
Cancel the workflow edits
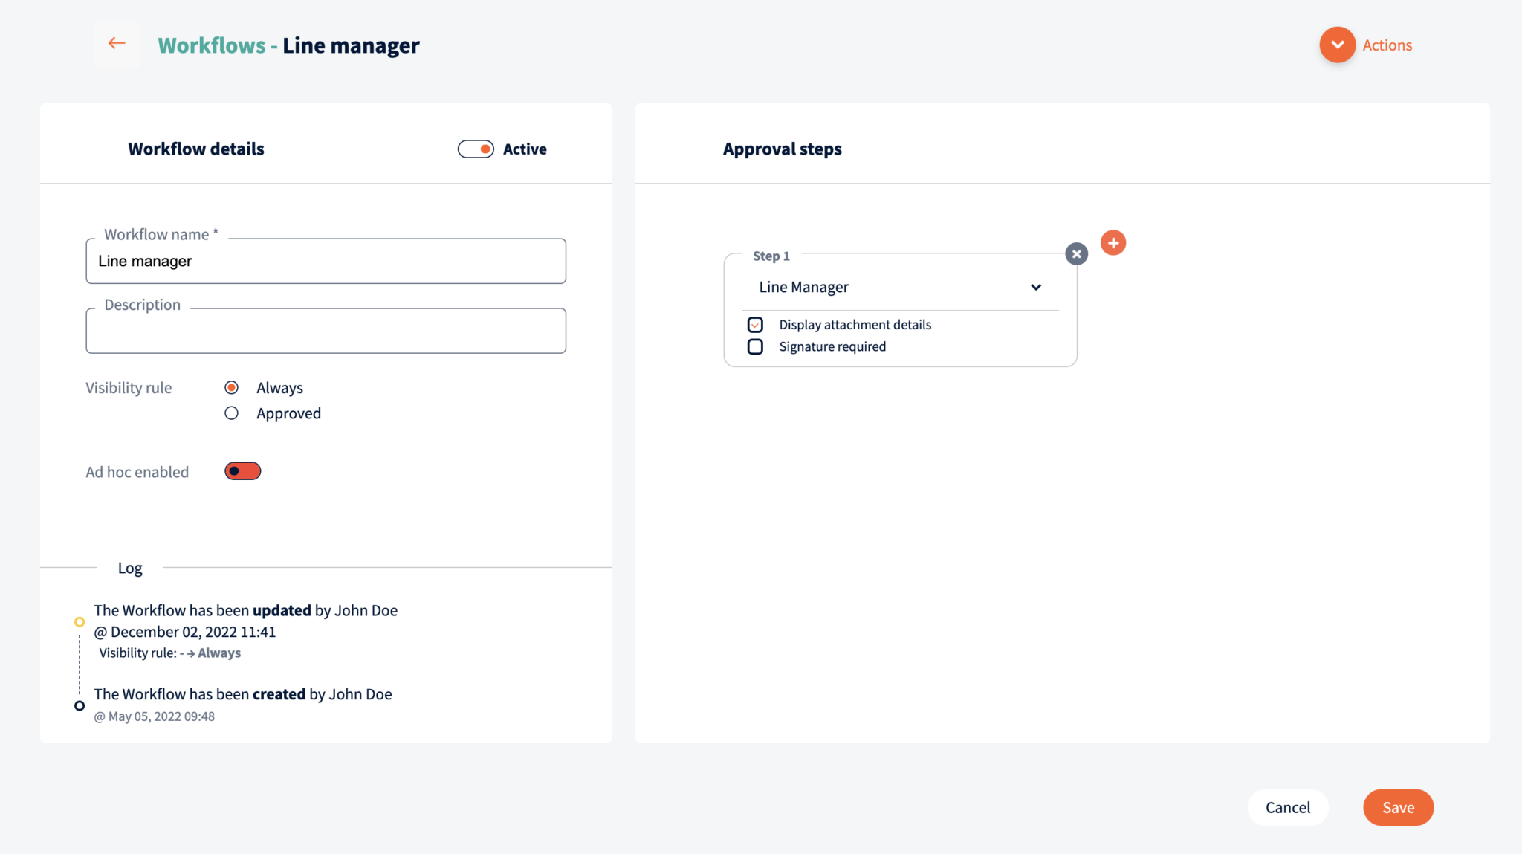point(1287,807)
